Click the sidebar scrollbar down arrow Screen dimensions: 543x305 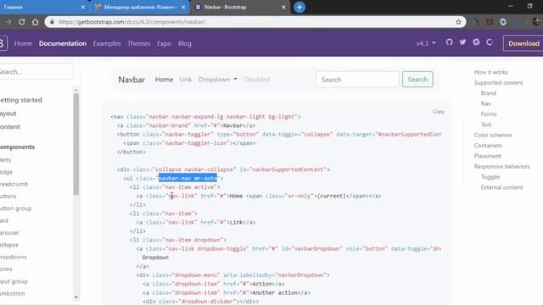[76, 297]
